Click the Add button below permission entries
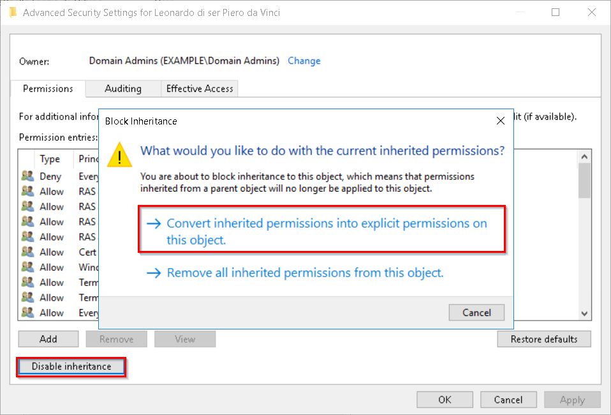 pos(48,339)
